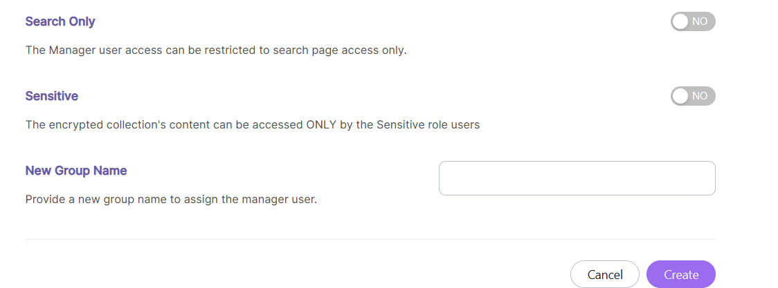Image resolution: width=778 pixels, height=288 pixels.
Task: Click the purple Create button
Action: tap(680, 274)
